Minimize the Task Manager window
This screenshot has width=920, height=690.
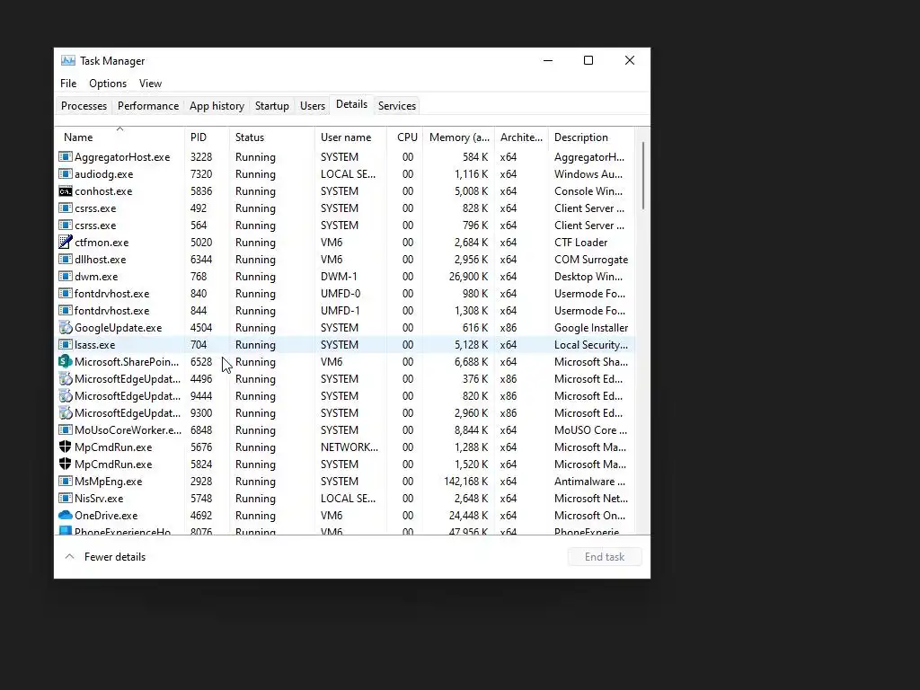click(548, 60)
